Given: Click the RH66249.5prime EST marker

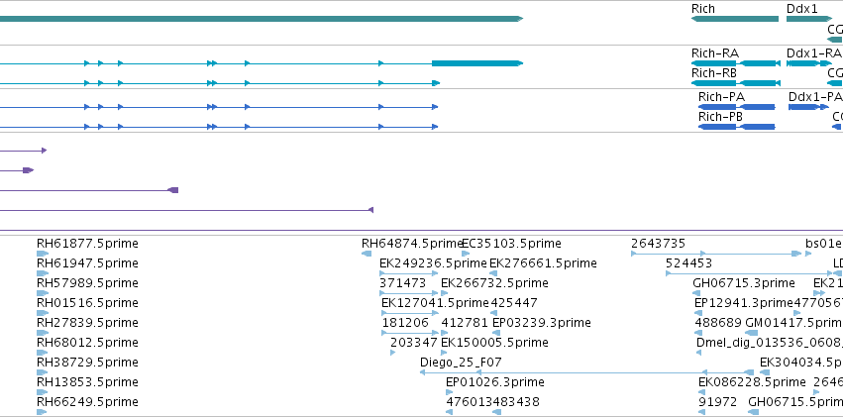Looking at the screenshot, I should point(43,412).
